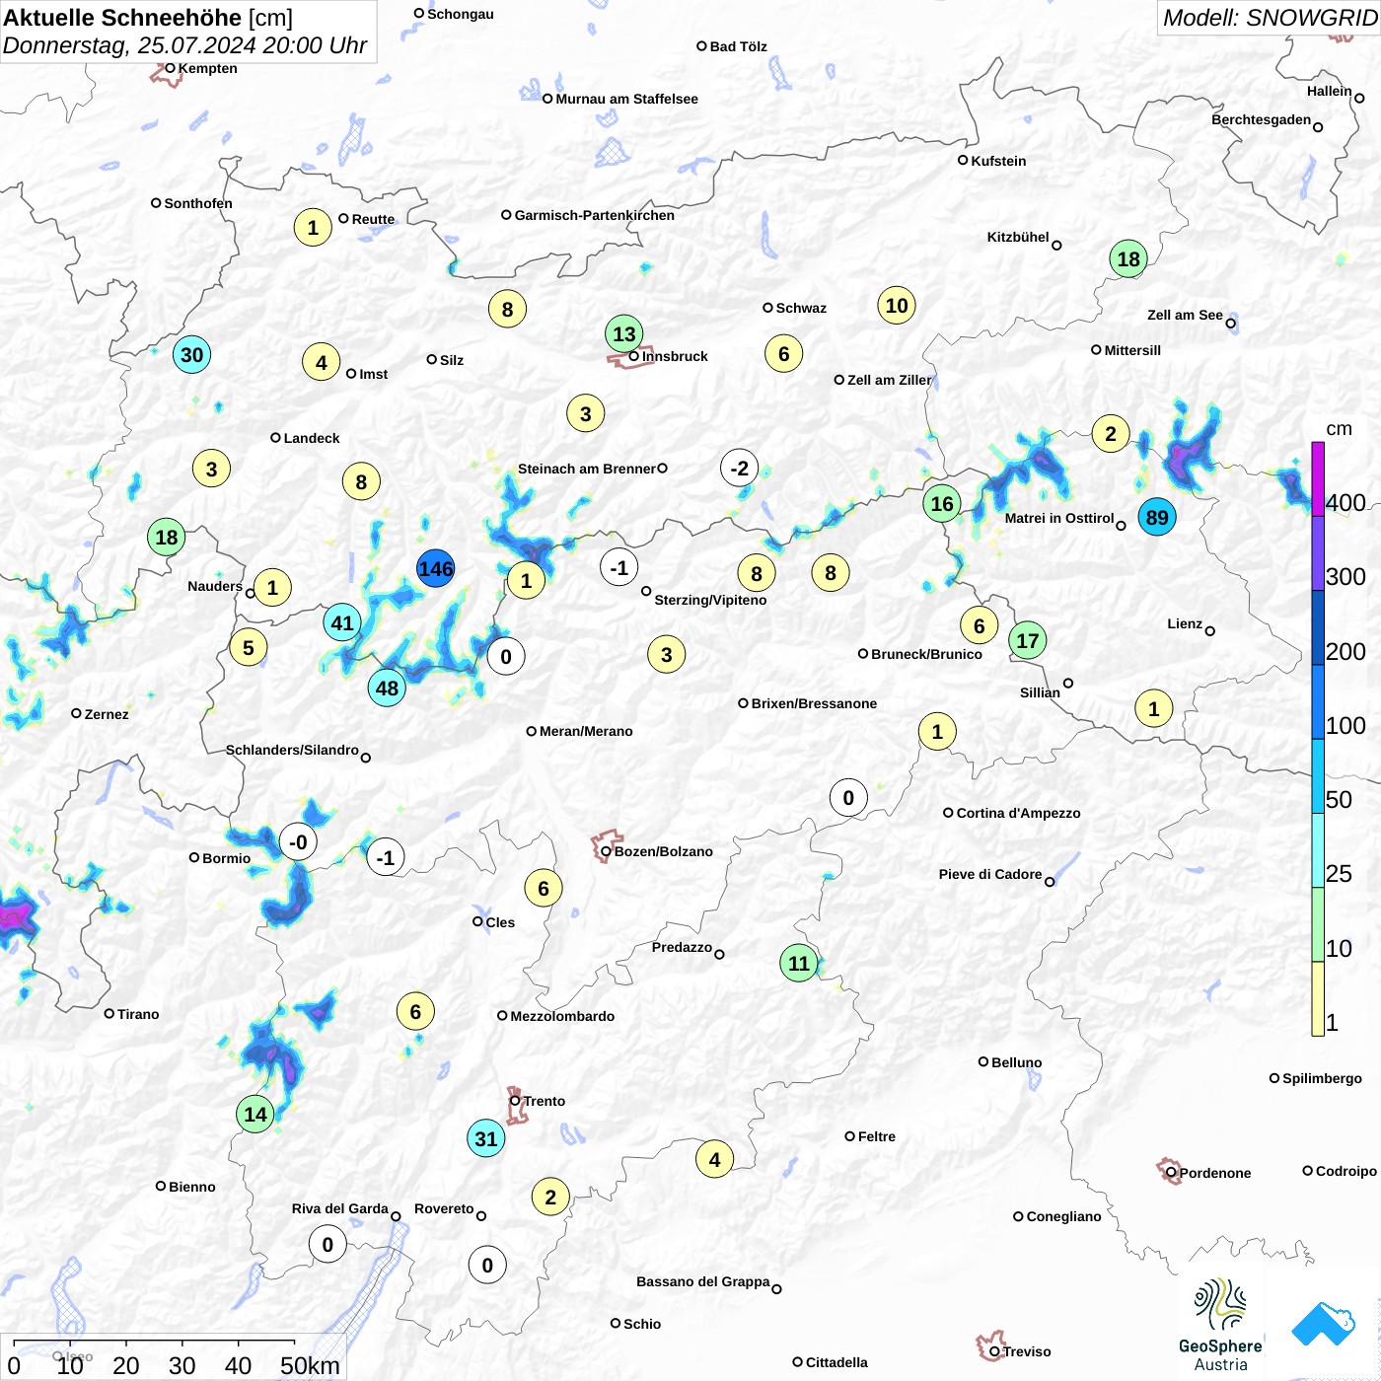Click the Riva del Garda label
Viewport: 1381px width, 1381px height.
pyautogui.click(x=340, y=1208)
